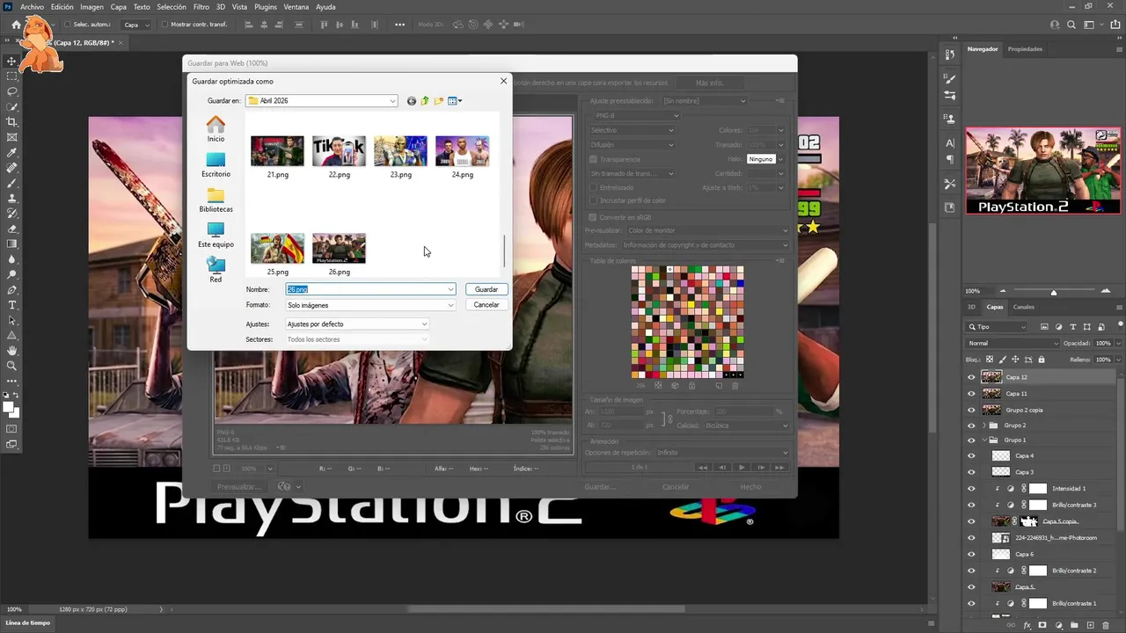This screenshot has height=633, width=1126.
Task: Select the Lasso tool
Action: [12, 91]
